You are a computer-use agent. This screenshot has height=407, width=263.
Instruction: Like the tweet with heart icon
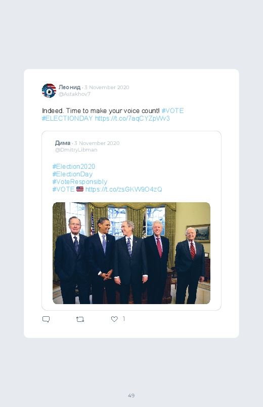point(114,319)
